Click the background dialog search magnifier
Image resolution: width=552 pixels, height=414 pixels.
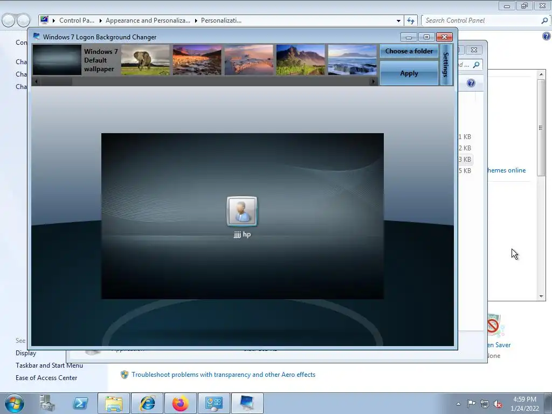click(x=477, y=65)
